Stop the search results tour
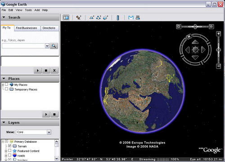Screen dimensions: 225x162 (x=46, y=70)
